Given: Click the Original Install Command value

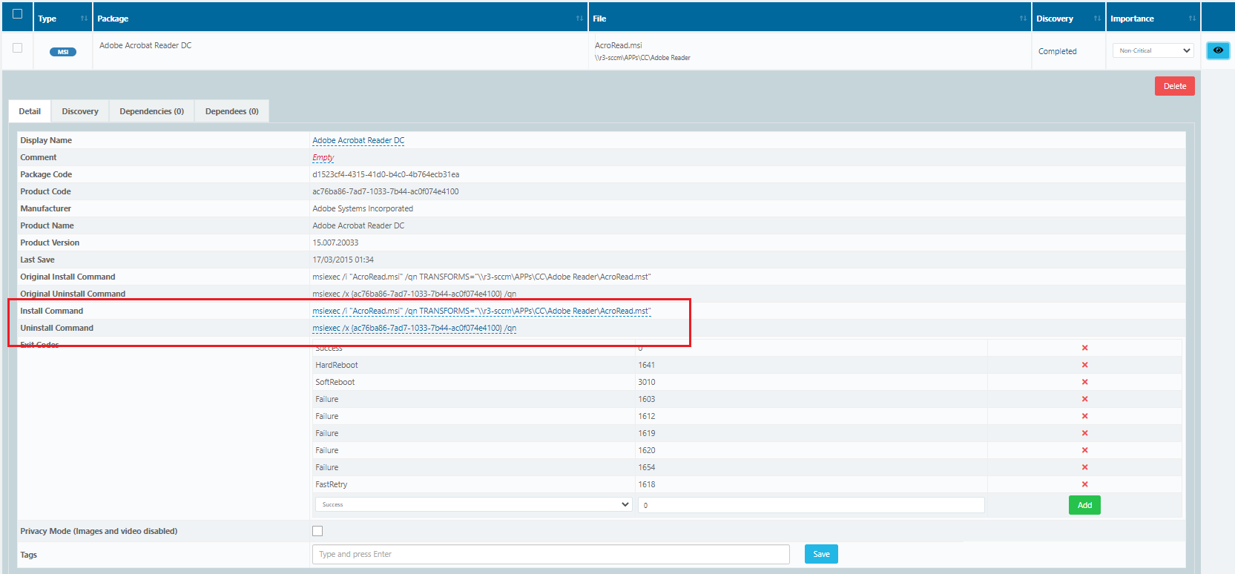Looking at the screenshot, I should (x=481, y=277).
